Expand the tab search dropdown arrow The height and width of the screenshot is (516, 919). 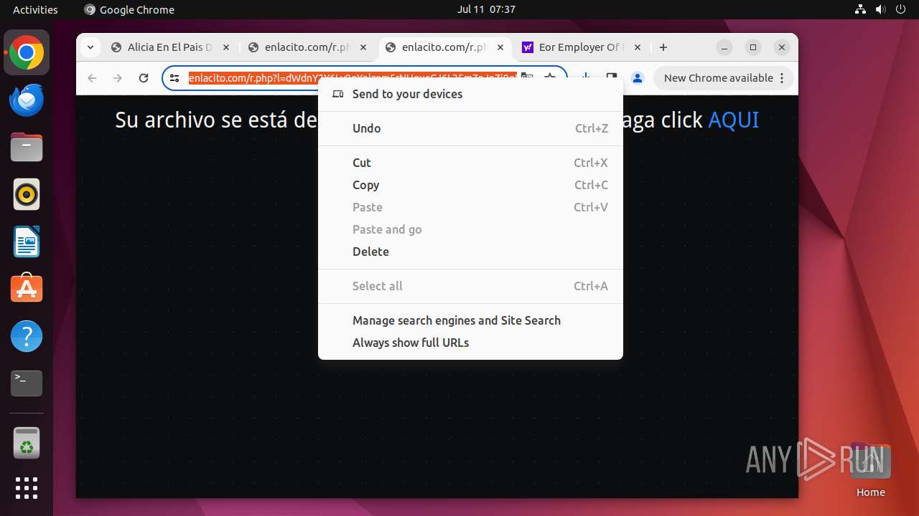pos(90,47)
